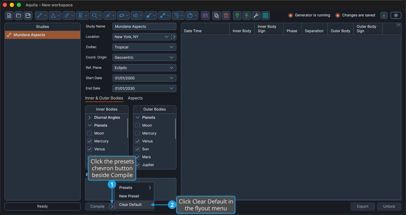Uncheck Mars in Outer Bodies
The width and height of the screenshot is (406, 215).
pos(137,157)
